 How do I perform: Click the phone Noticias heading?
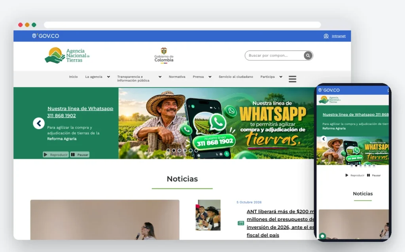pos(363,193)
